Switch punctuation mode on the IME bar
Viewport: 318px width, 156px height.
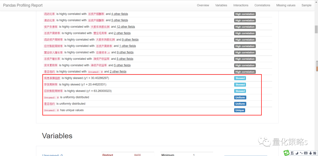click(x=301, y=153)
